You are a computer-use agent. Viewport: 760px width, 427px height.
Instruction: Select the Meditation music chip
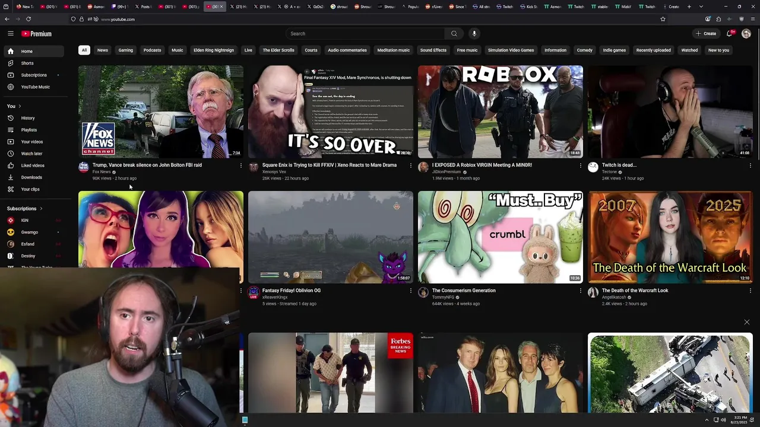(x=394, y=50)
